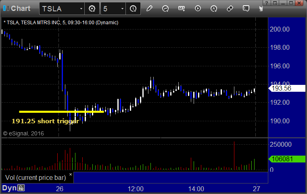Click the 190.00 price axis label
307x194 pixels.
coord(280,121)
